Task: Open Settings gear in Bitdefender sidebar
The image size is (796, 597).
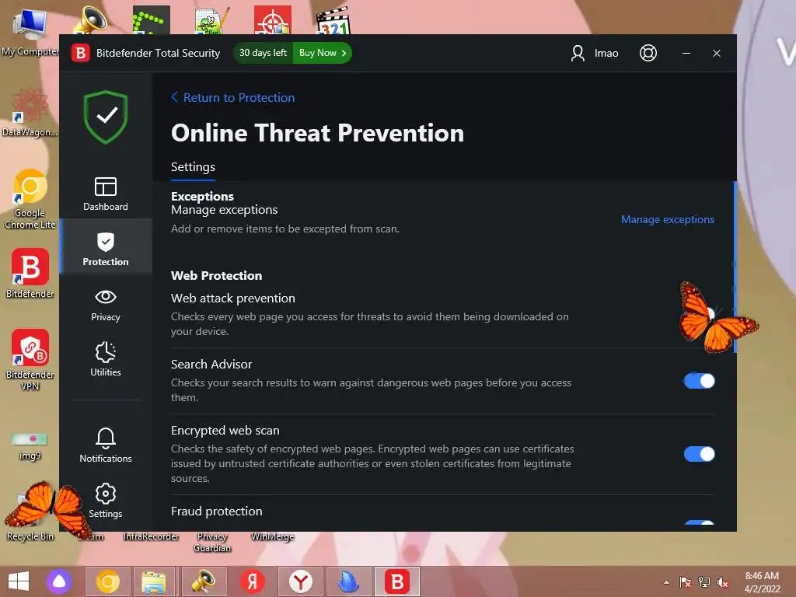Action: (x=106, y=501)
